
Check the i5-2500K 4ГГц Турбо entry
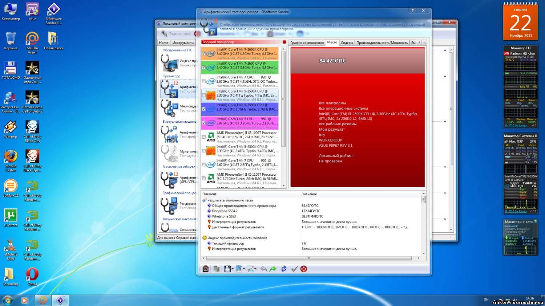(x=204, y=95)
